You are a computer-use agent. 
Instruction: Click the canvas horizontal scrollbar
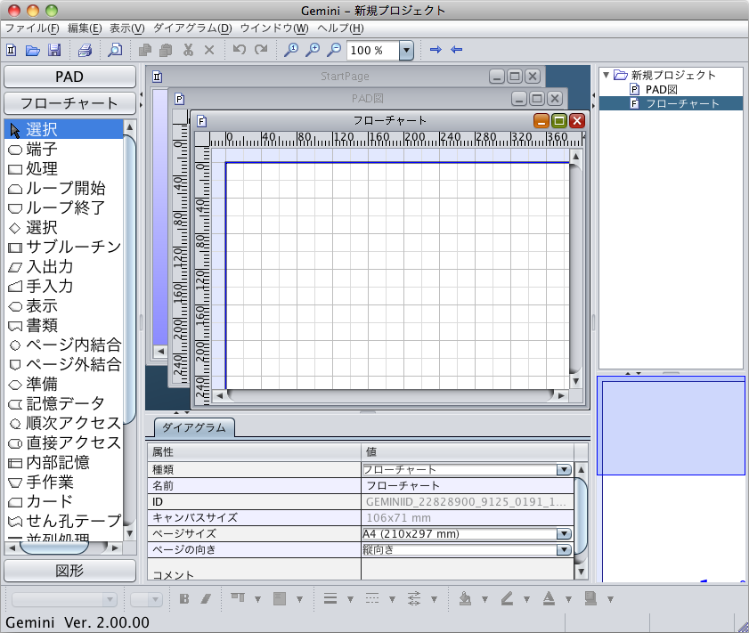coord(390,395)
